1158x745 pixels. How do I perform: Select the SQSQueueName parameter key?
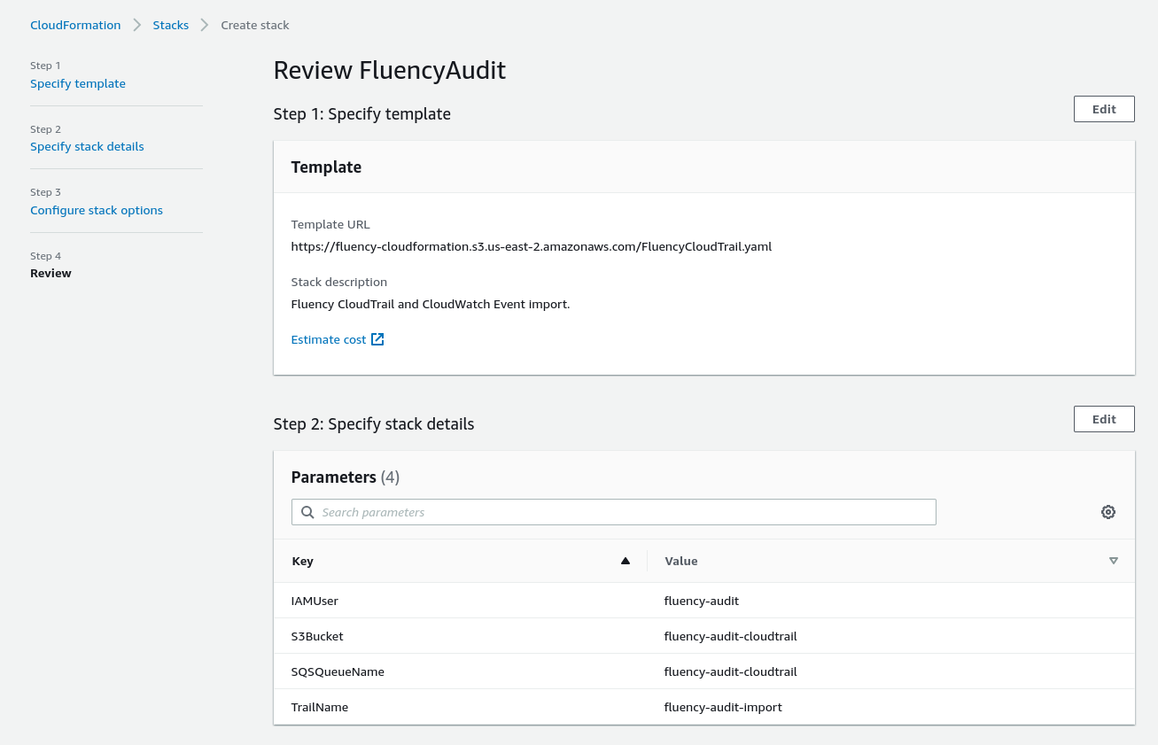(x=338, y=671)
